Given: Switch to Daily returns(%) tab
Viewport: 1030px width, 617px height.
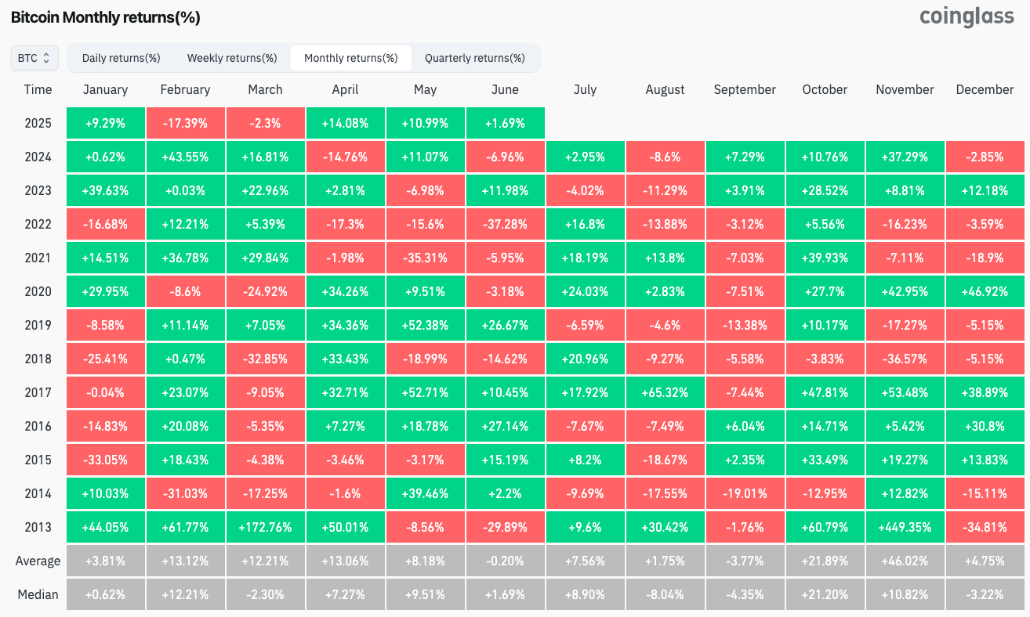Looking at the screenshot, I should pos(121,58).
